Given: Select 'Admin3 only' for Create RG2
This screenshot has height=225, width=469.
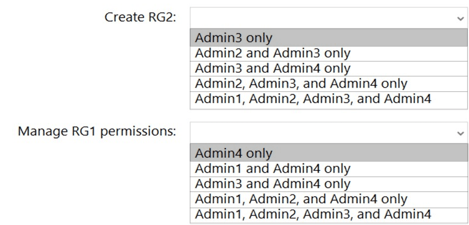Looking at the screenshot, I should click(x=328, y=38).
